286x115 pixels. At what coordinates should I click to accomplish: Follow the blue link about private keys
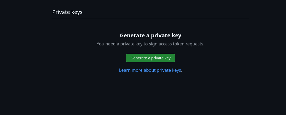coord(150,70)
